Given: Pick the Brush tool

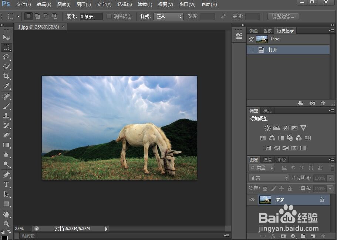Looking at the screenshot, I should (6, 106).
